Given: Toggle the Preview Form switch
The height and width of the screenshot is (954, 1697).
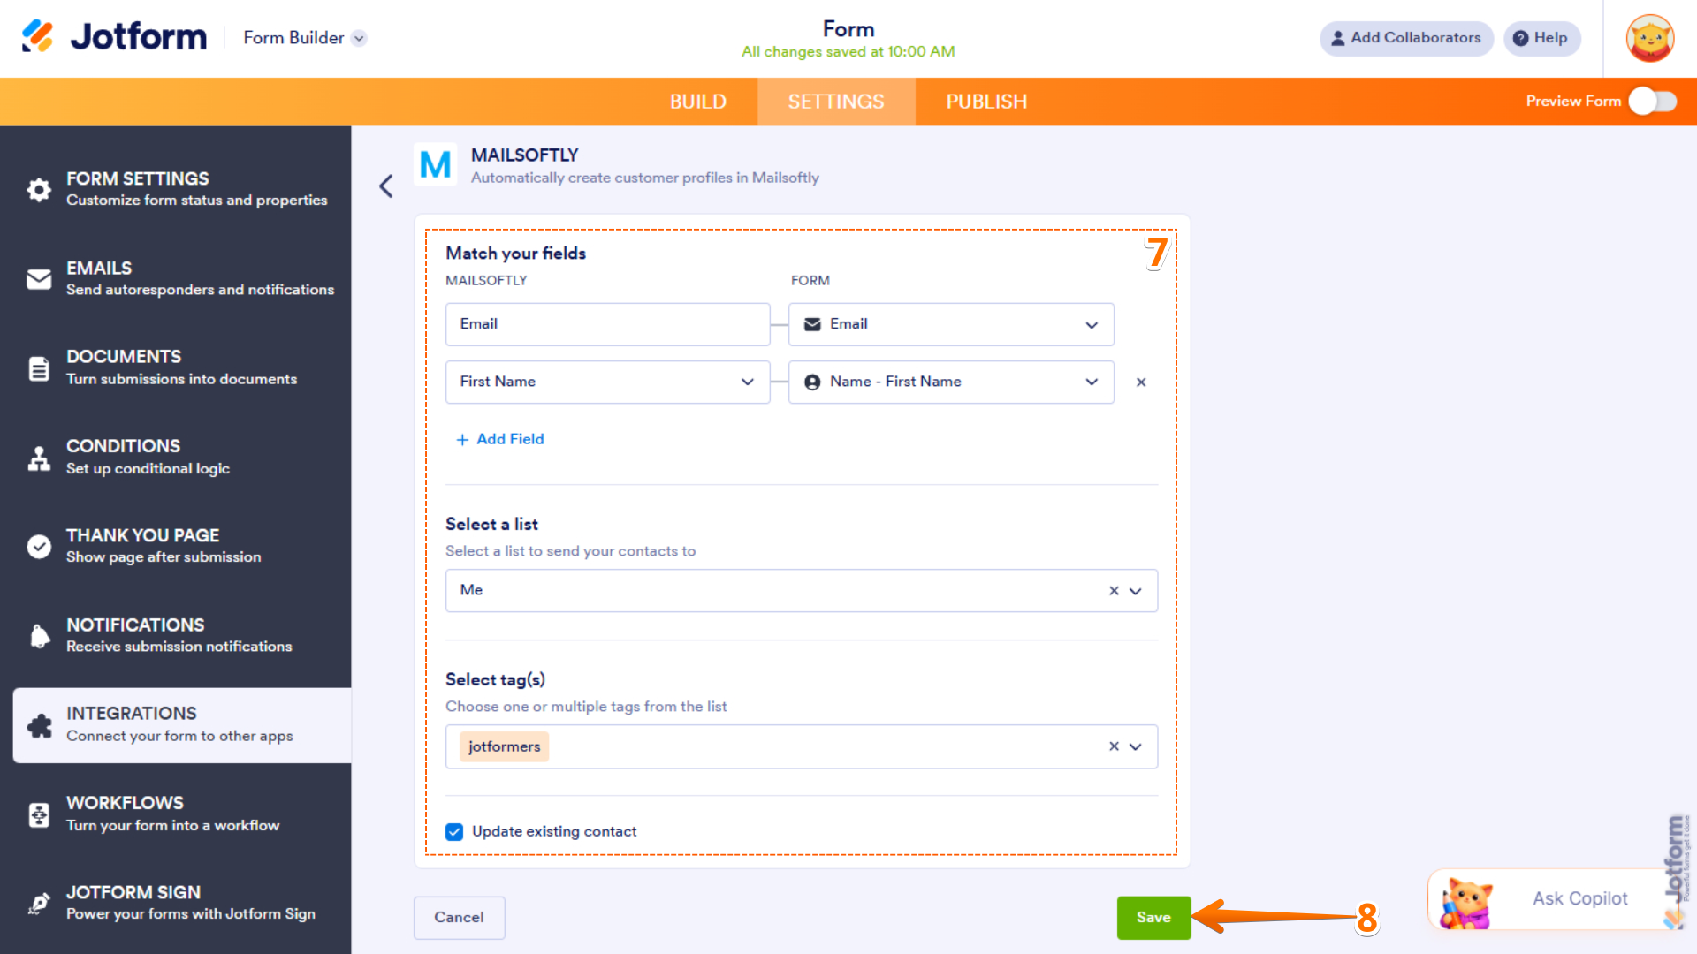Looking at the screenshot, I should pos(1652,102).
